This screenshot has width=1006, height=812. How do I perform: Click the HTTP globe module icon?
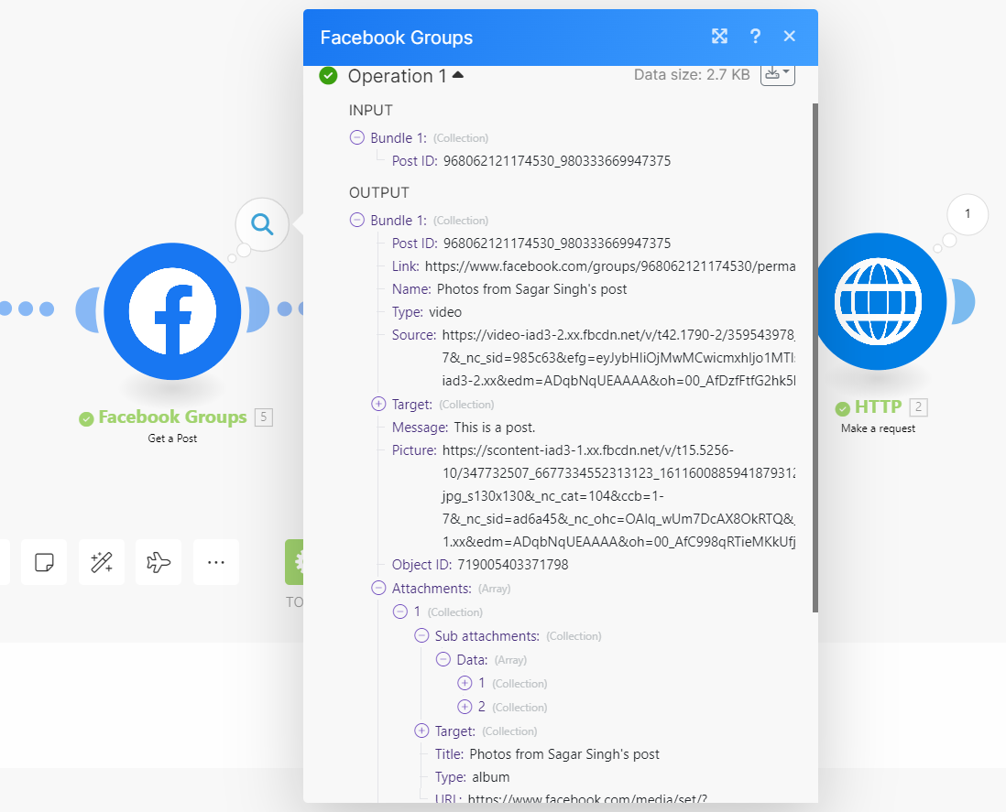[880, 301]
